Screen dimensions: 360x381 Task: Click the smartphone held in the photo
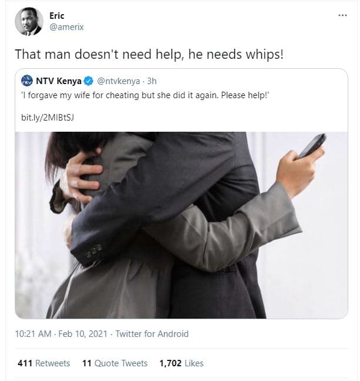312,145
